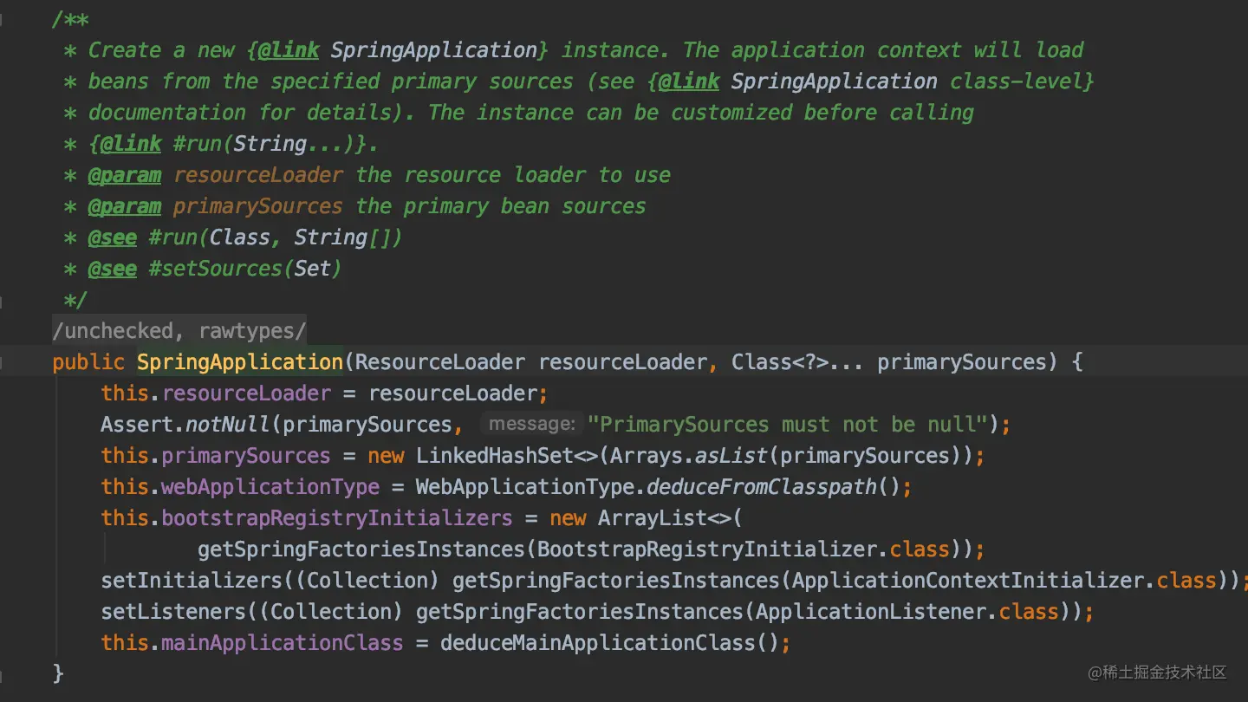The image size is (1248, 702).
Task: Click the fold end marker beside closing brace
Action: click(3, 674)
